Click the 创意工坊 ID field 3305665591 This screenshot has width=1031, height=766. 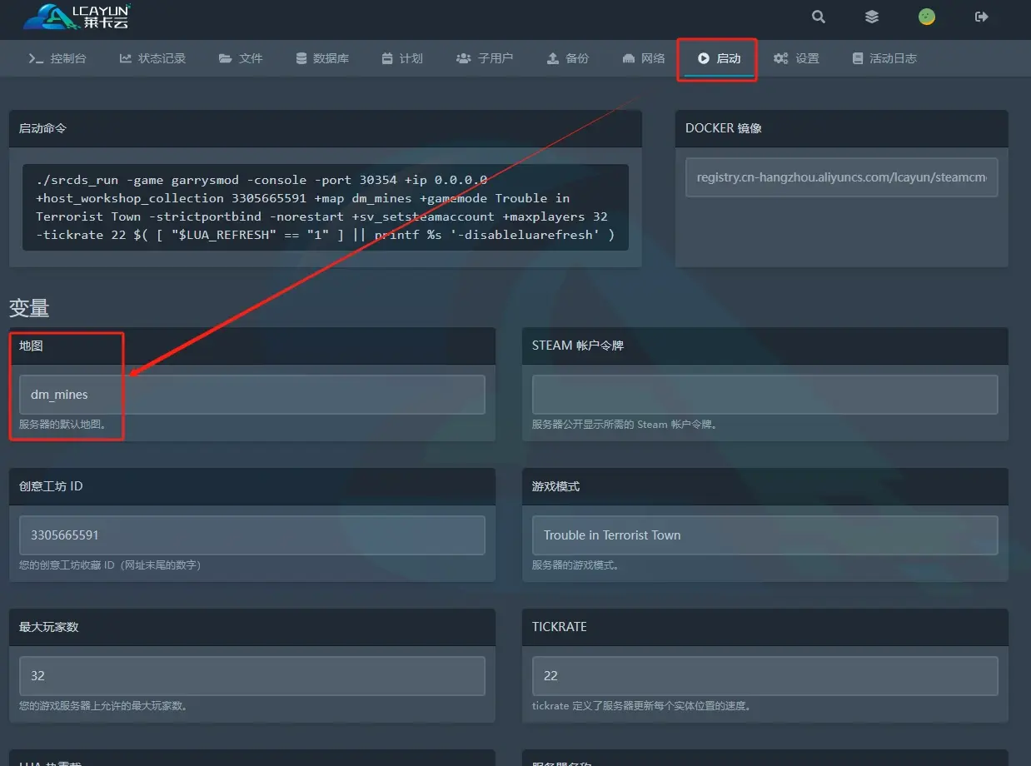[252, 535]
